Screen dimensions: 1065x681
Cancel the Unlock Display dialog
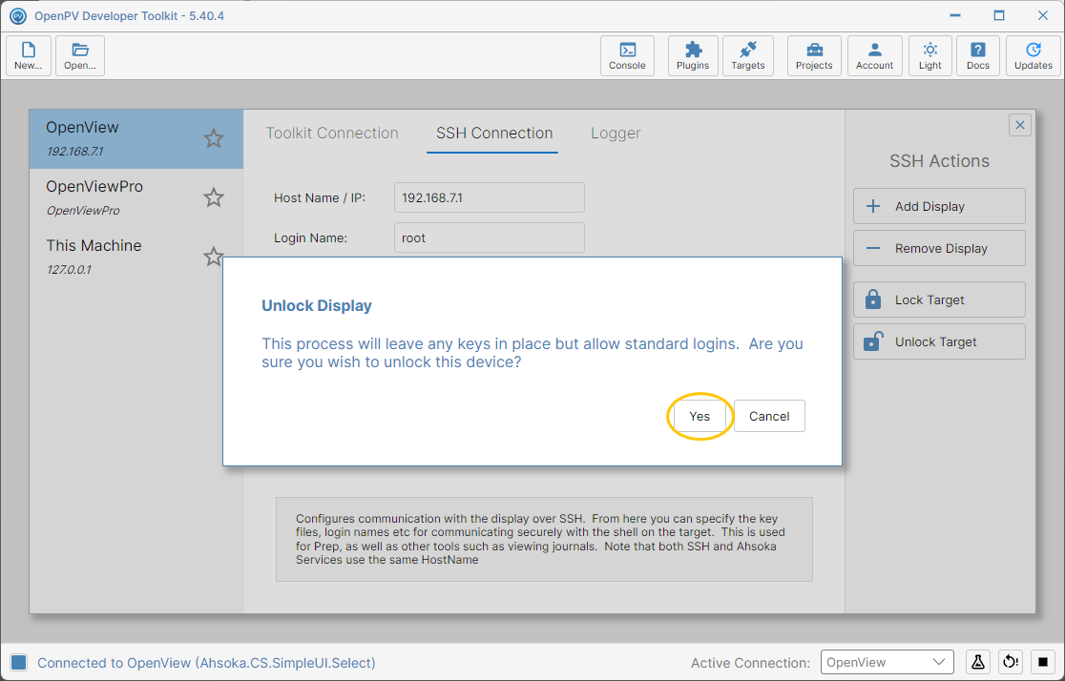click(769, 416)
